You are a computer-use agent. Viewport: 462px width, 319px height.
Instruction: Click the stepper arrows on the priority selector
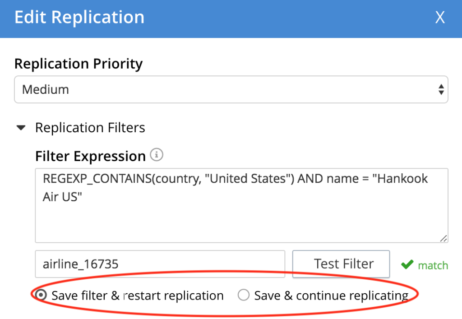441,89
